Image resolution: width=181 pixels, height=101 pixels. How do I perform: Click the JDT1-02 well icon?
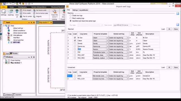click(9, 42)
